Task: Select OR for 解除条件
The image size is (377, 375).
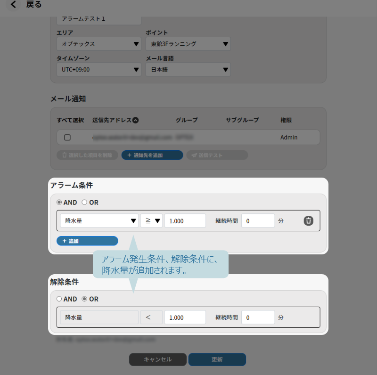Action: (84, 299)
